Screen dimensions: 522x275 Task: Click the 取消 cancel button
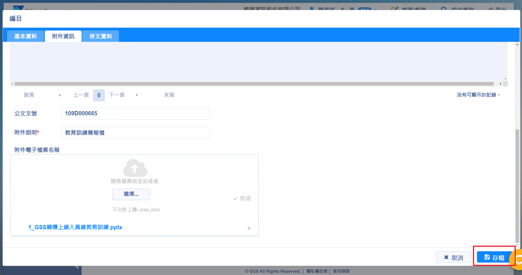point(453,257)
